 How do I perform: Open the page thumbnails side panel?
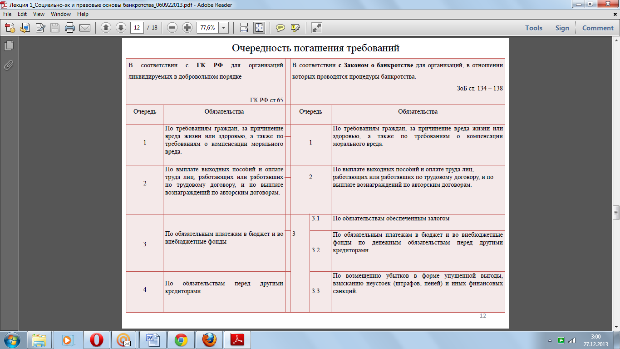click(9, 45)
